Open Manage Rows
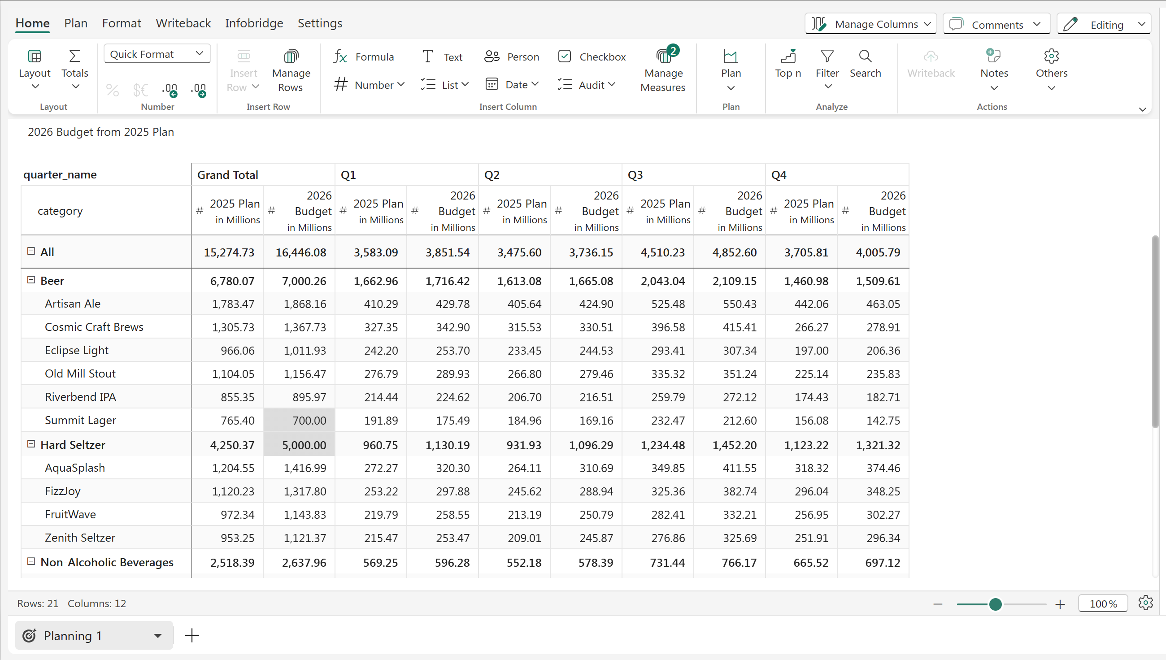This screenshot has height=660, width=1166. coord(291,70)
